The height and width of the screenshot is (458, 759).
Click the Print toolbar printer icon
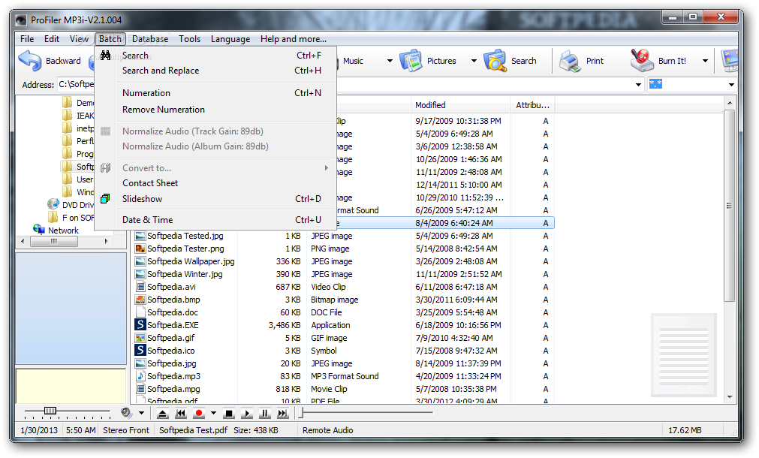pos(571,61)
